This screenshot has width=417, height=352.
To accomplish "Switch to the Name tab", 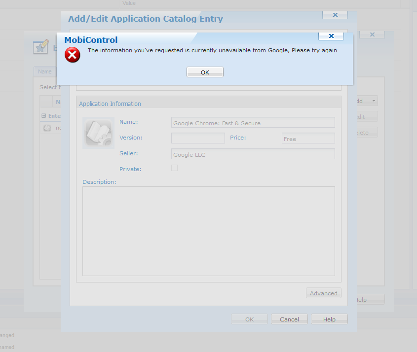I will coord(45,71).
